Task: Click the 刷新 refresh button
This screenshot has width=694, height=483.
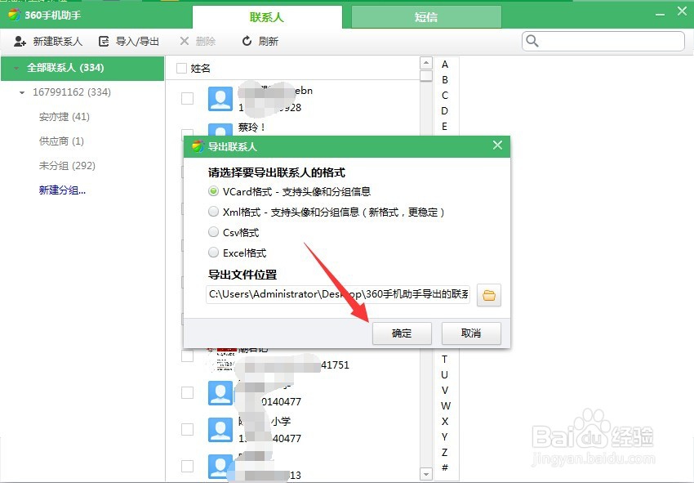Action: (260, 41)
